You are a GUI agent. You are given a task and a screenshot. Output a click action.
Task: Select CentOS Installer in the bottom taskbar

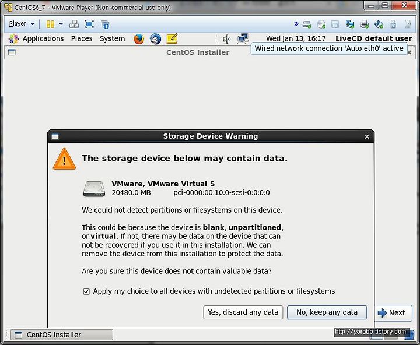pos(62,335)
